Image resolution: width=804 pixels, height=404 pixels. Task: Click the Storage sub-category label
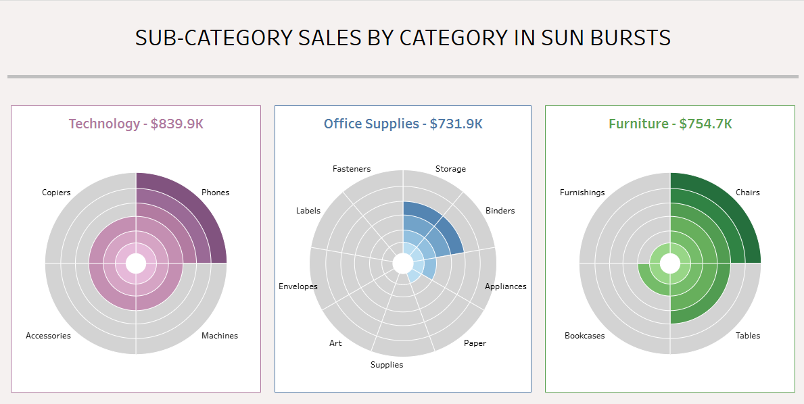point(450,169)
